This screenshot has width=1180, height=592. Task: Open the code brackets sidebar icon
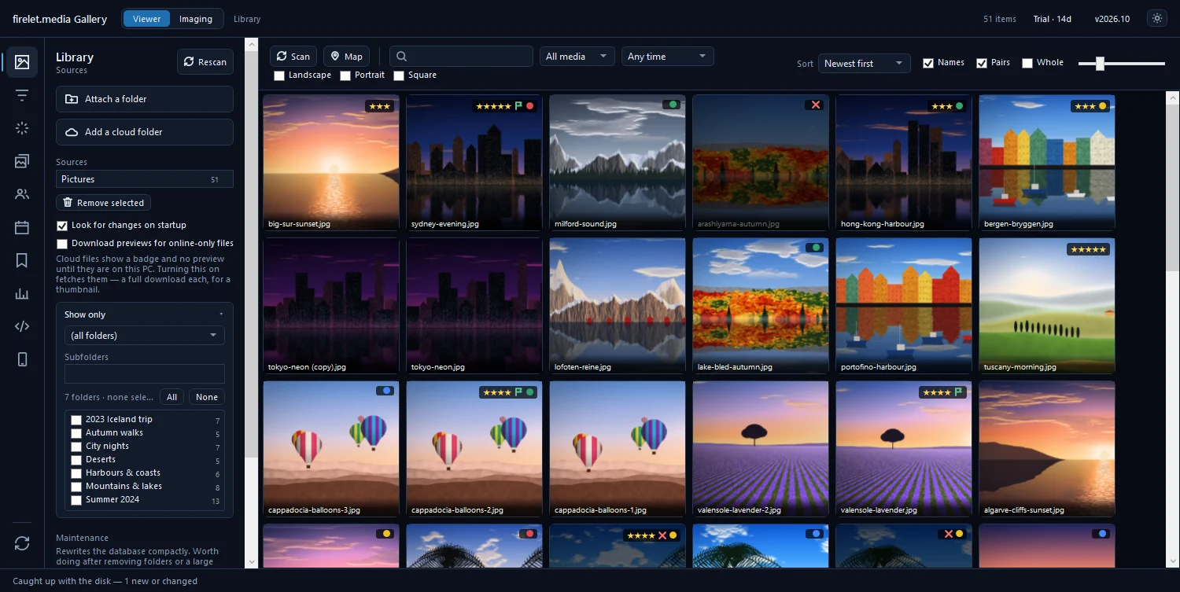(x=22, y=326)
